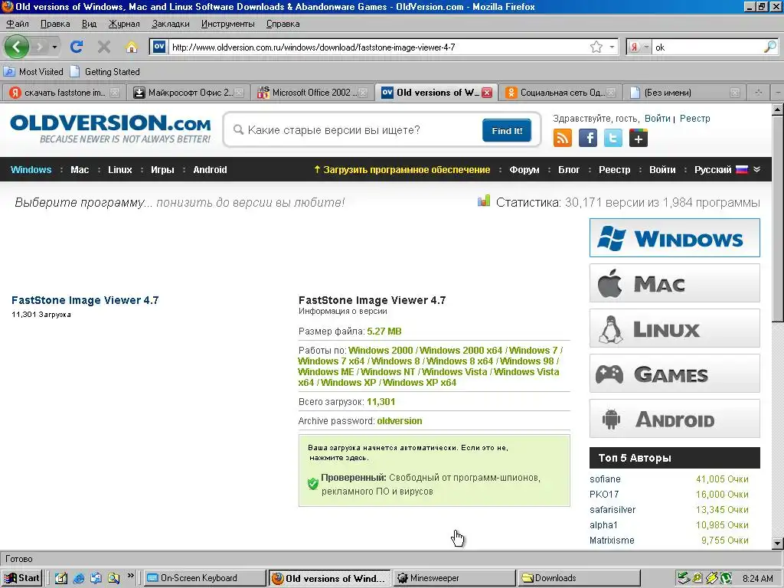Switch to the (Без имени) tab
The height and width of the screenshot is (588, 784).
pos(685,93)
